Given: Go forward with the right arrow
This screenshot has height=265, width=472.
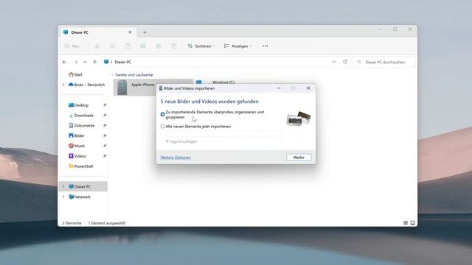Looking at the screenshot, I should click(75, 62).
